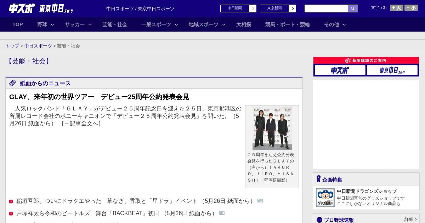The width and height of the screenshot is (425, 223).
Task: Open the その他 menu
Action: (331, 24)
